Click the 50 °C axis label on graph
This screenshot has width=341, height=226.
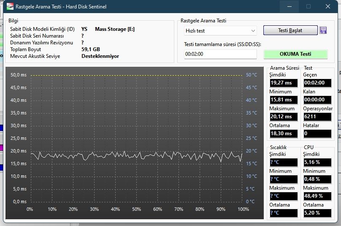[252, 75]
